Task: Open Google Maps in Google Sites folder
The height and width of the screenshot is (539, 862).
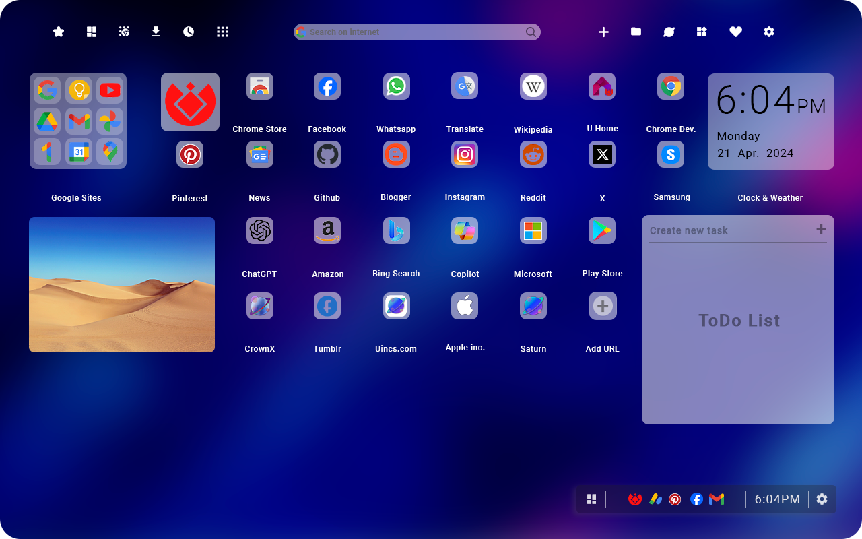Action: click(x=110, y=152)
